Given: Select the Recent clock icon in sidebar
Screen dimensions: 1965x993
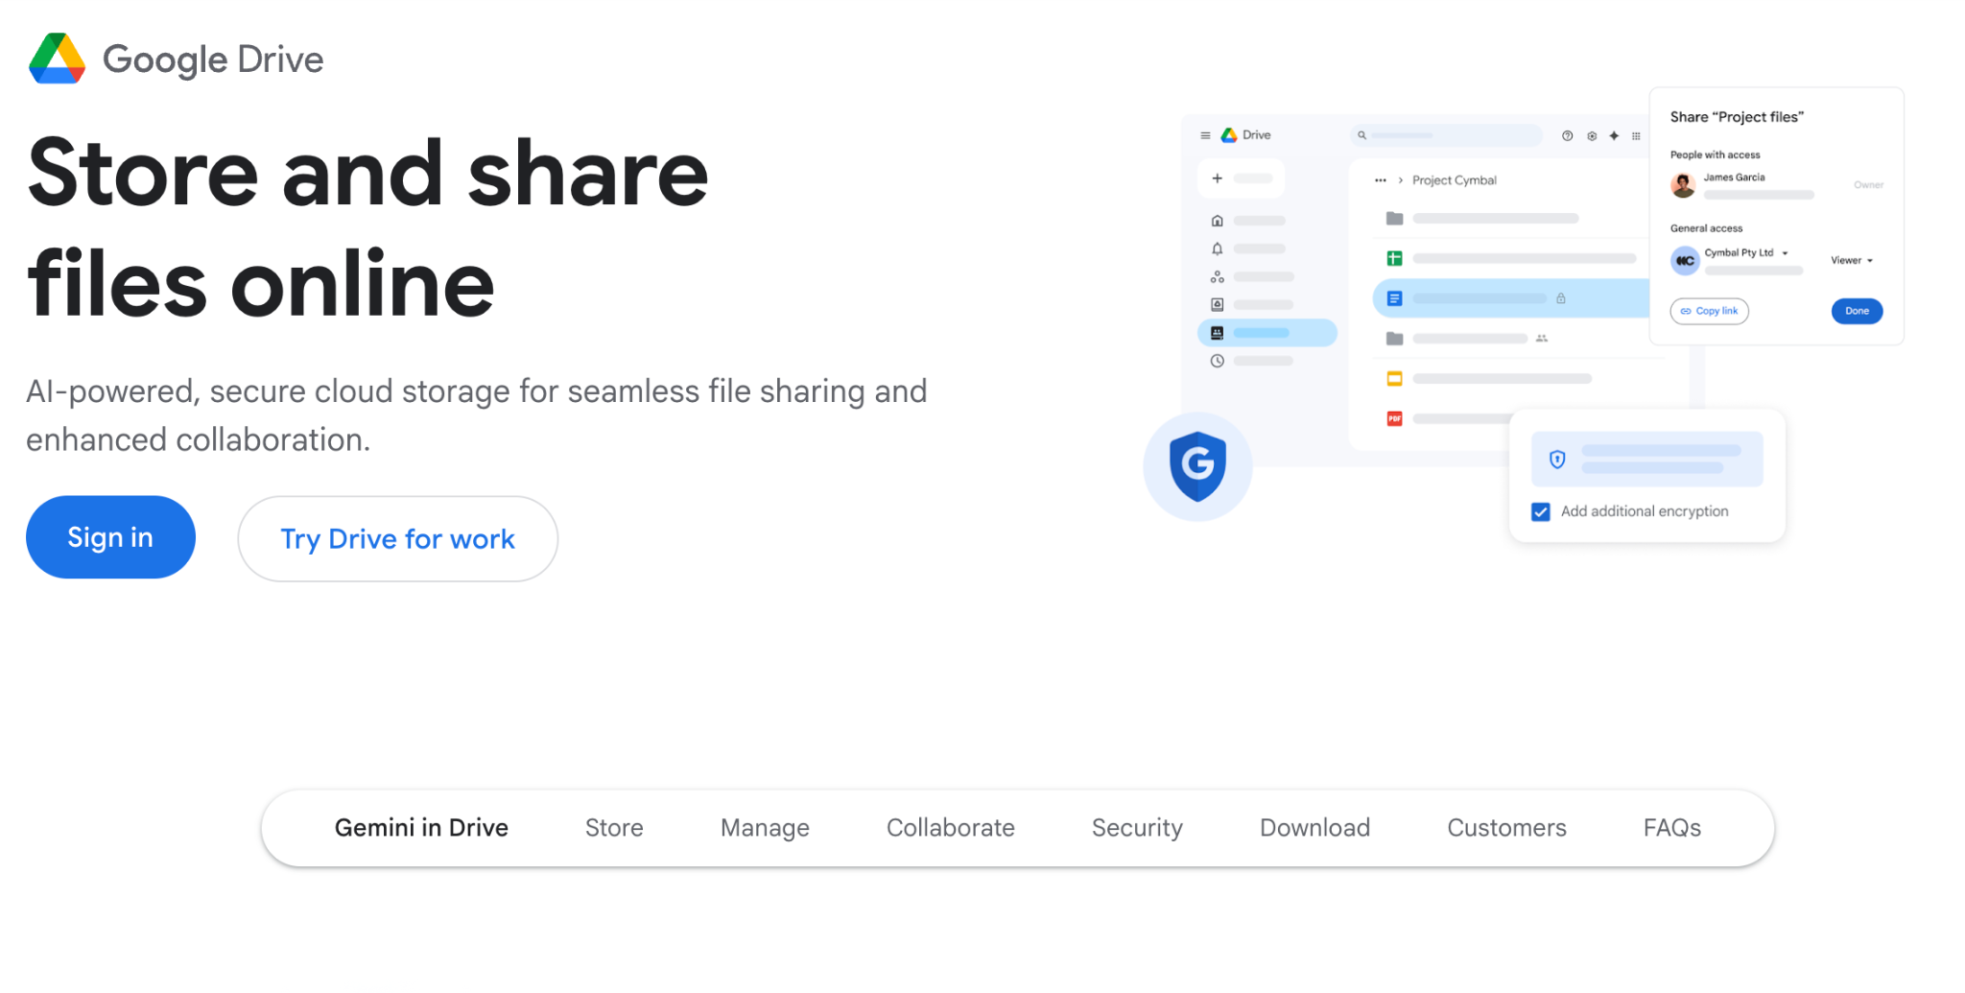Looking at the screenshot, I should click(1218, 361).
